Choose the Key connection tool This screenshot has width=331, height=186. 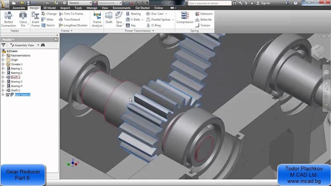pos(131,25)
